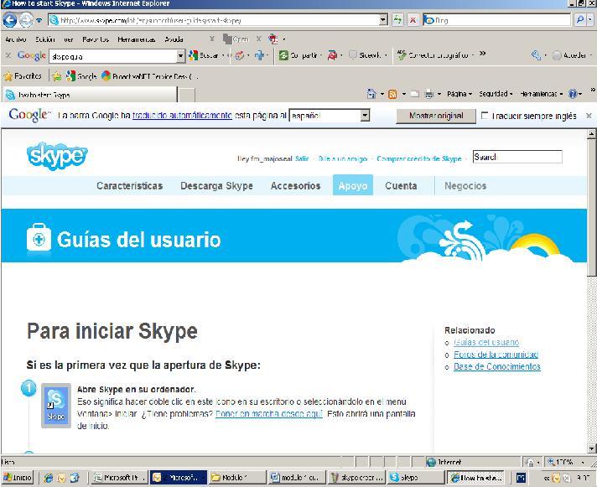The width and height of the screenshot is (597, 487).
Task: Check the Traducir siempre inglés checkbox
Action: click(x=485, y=116)
